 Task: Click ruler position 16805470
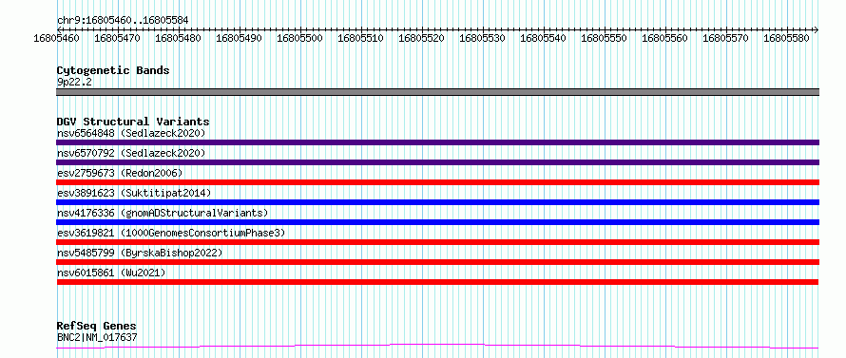pos(117,38)
